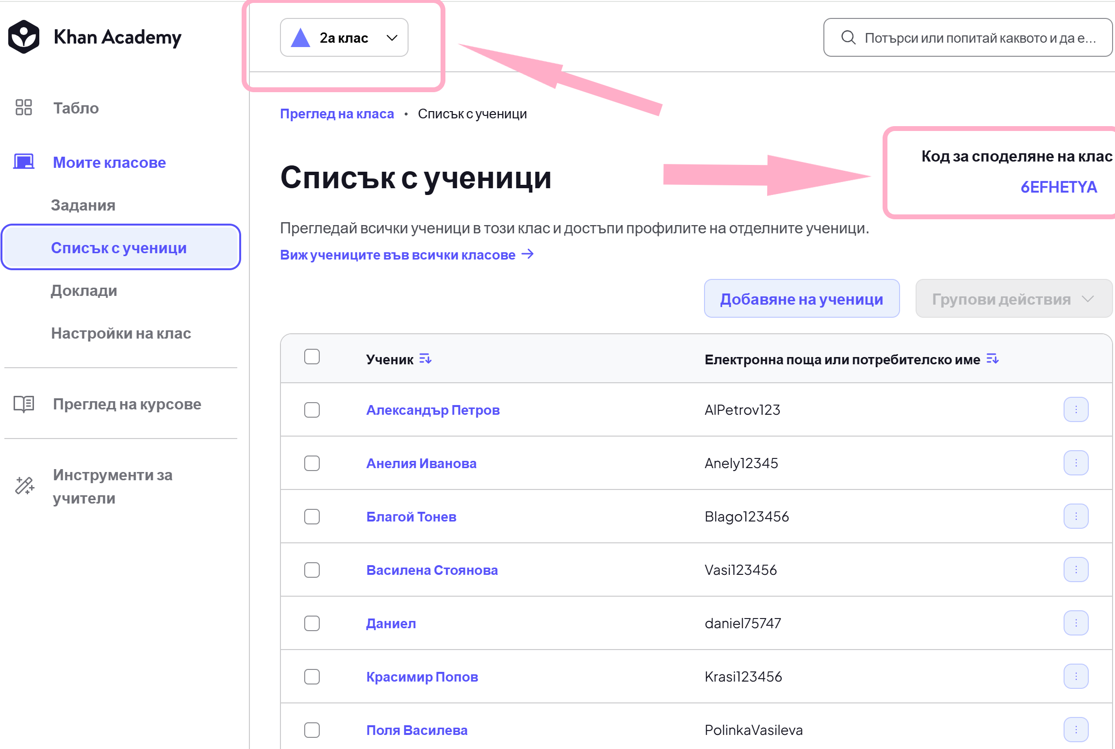Click Електронна поща или потребителско име header

pyautogui.click(x=842, y=359)
